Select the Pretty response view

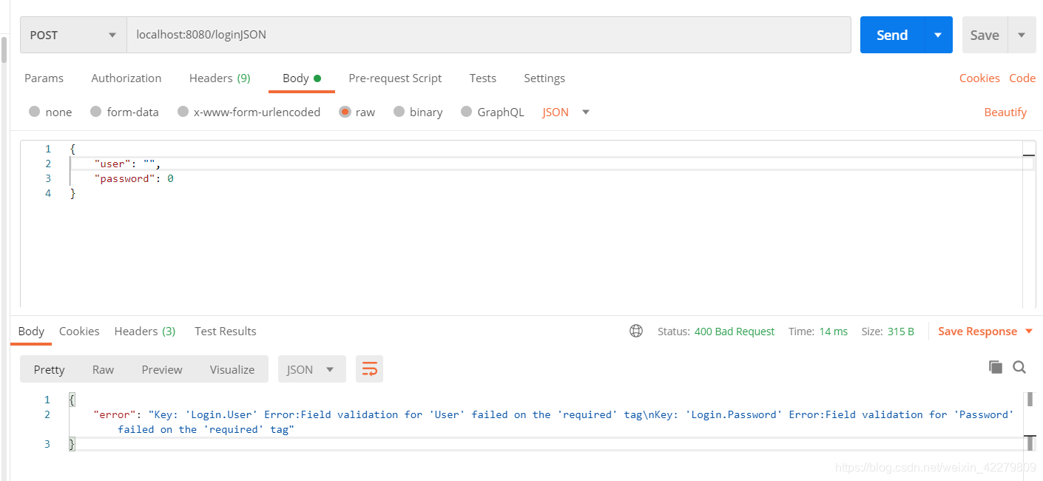coord(49,369)
